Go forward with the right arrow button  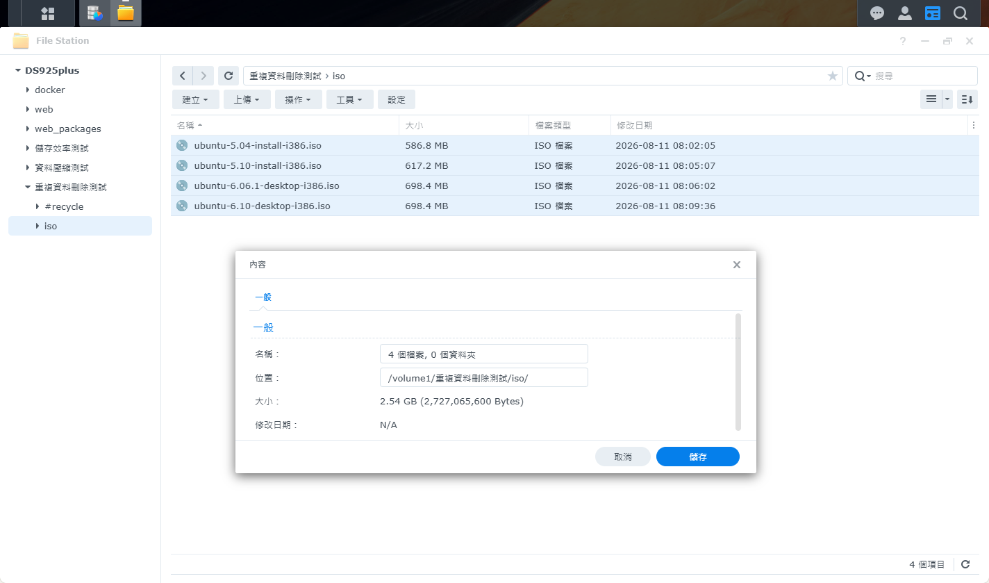[203, 76]
